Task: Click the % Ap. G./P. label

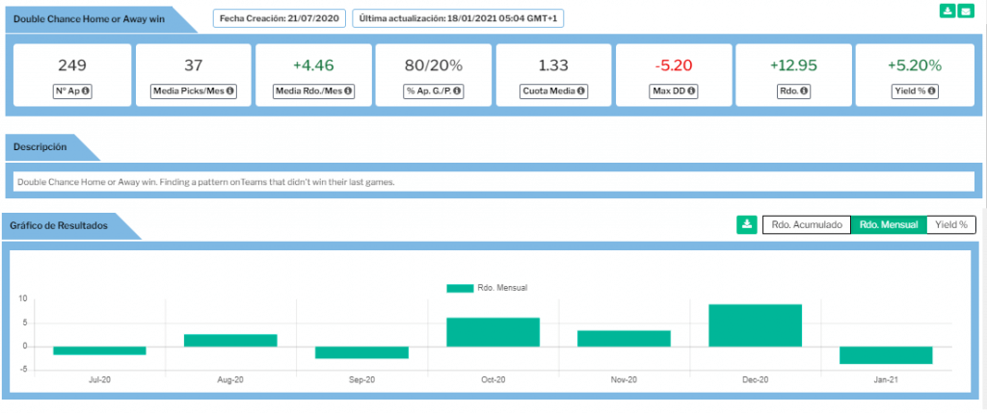Action: (433, 92)
